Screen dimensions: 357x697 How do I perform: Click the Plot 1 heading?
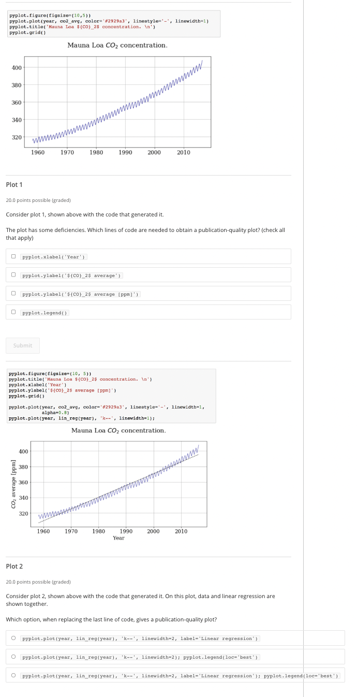14,185
